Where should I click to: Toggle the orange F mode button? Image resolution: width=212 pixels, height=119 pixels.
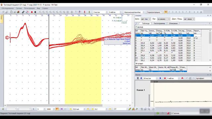pyautogui.click(x=57, y=109)
